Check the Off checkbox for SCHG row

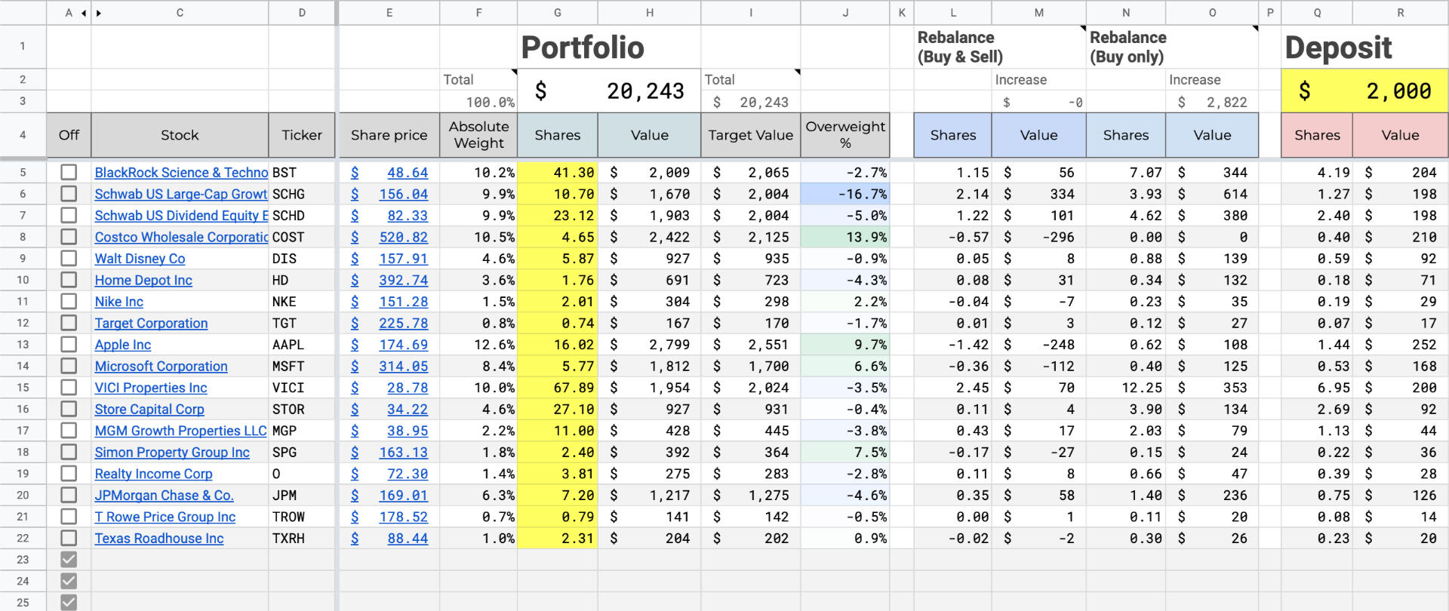(69, 194)
